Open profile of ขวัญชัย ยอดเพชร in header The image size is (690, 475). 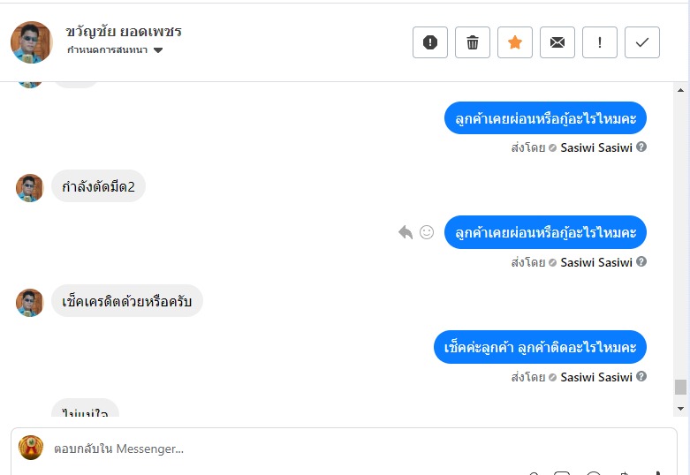pos(124,32)
